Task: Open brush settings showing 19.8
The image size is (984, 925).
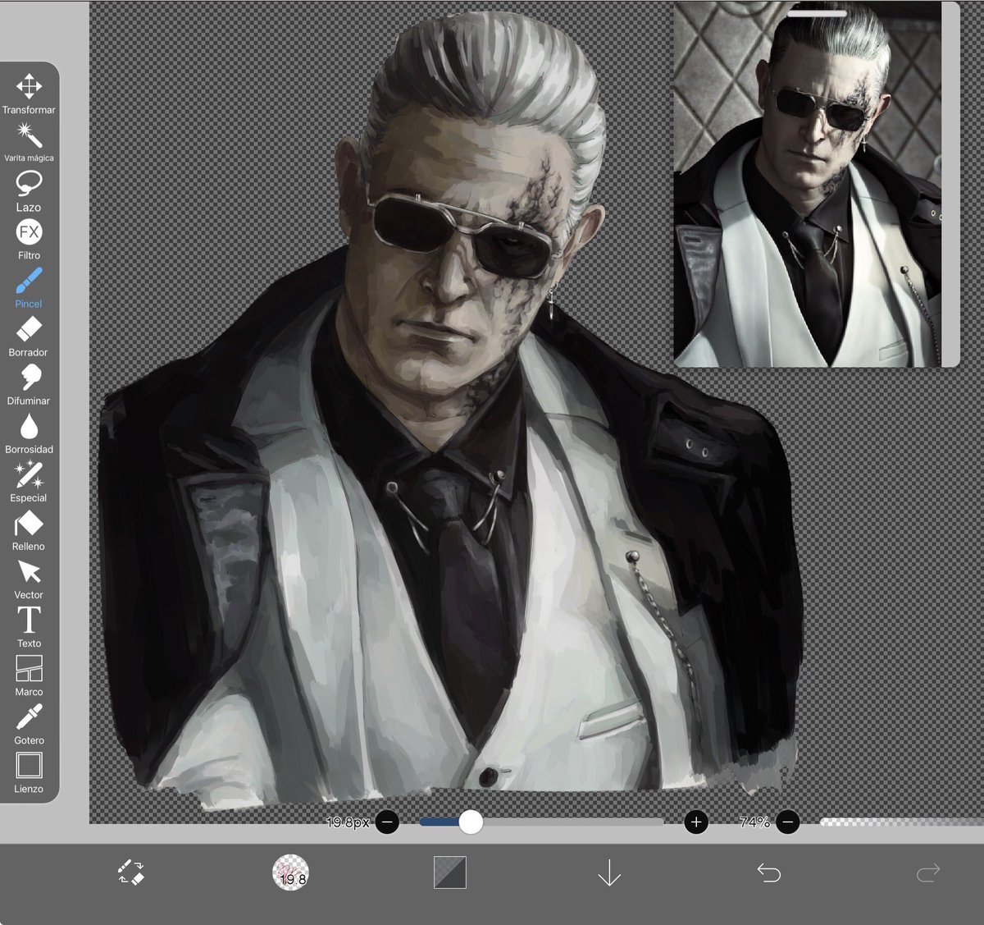Action: tap(290, 872)
